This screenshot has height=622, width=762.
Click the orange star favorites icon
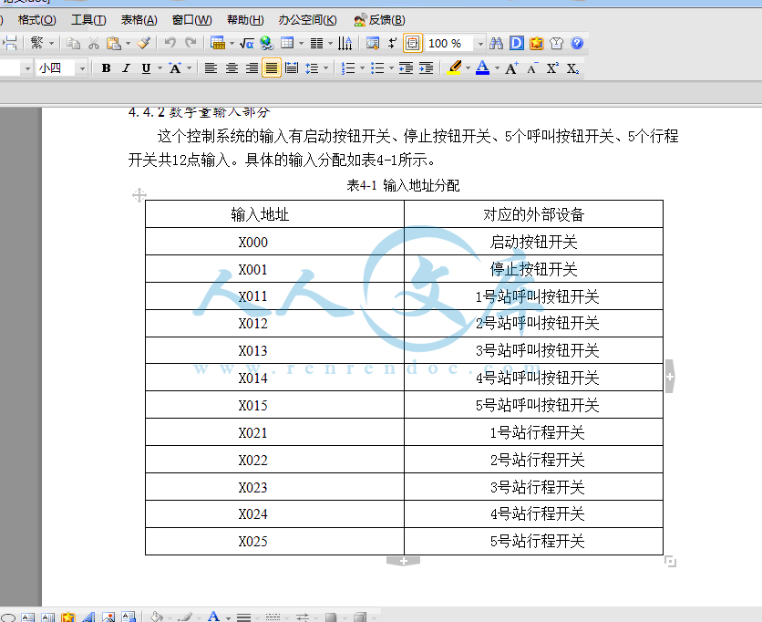pyautogui.click(x=537, y=43)
